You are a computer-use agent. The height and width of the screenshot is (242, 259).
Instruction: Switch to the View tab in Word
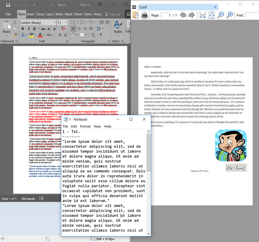pos(88,14)
